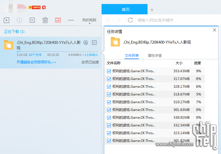Click the +2.13MB/s acceleration speed
This screenshot has width=221, height=154.
pos(90,55)
